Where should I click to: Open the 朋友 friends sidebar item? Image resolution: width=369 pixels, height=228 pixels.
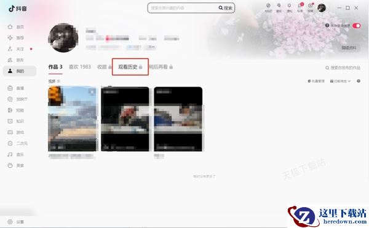point(16,60)
